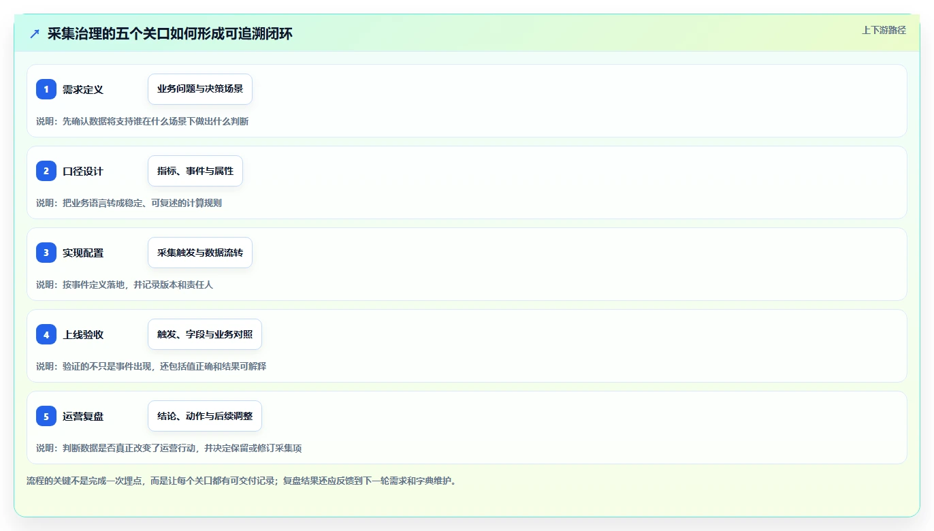Click the note 把业务语言转成稳定、可复述的计算规则
Screen dimensions: 934x531
(x=142, y=203)
